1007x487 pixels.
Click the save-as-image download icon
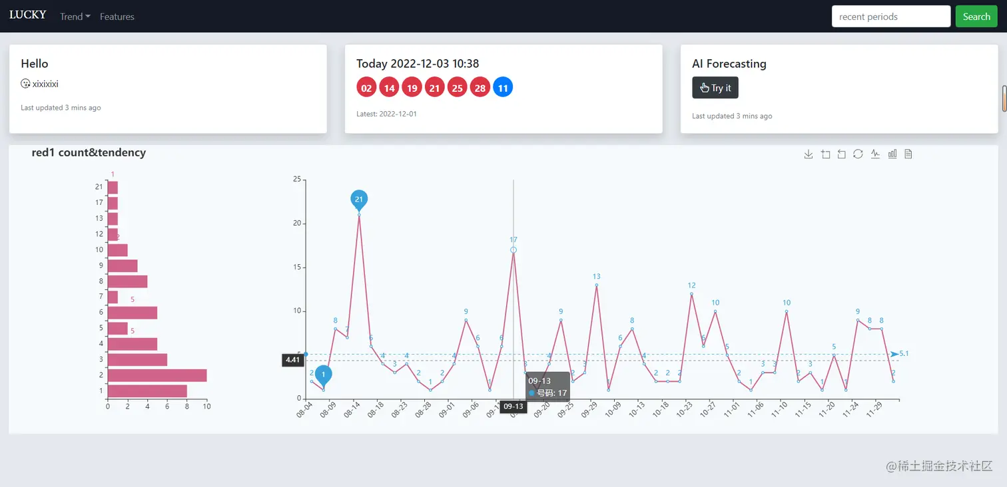[809, 154]
